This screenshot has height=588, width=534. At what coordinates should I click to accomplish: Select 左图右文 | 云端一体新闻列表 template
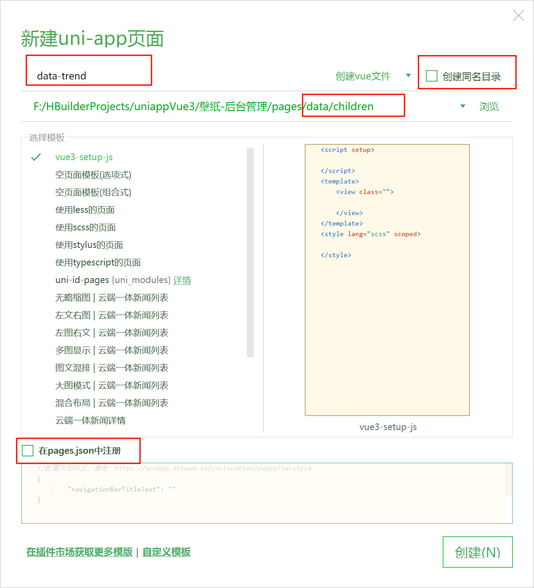click(112, 333)
